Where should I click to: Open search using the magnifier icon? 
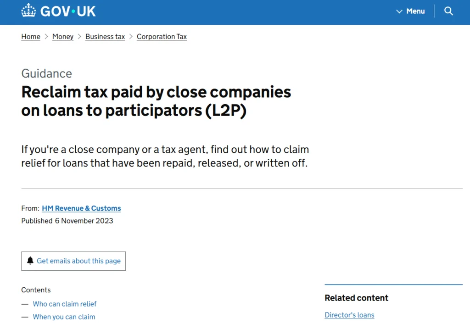448,11
